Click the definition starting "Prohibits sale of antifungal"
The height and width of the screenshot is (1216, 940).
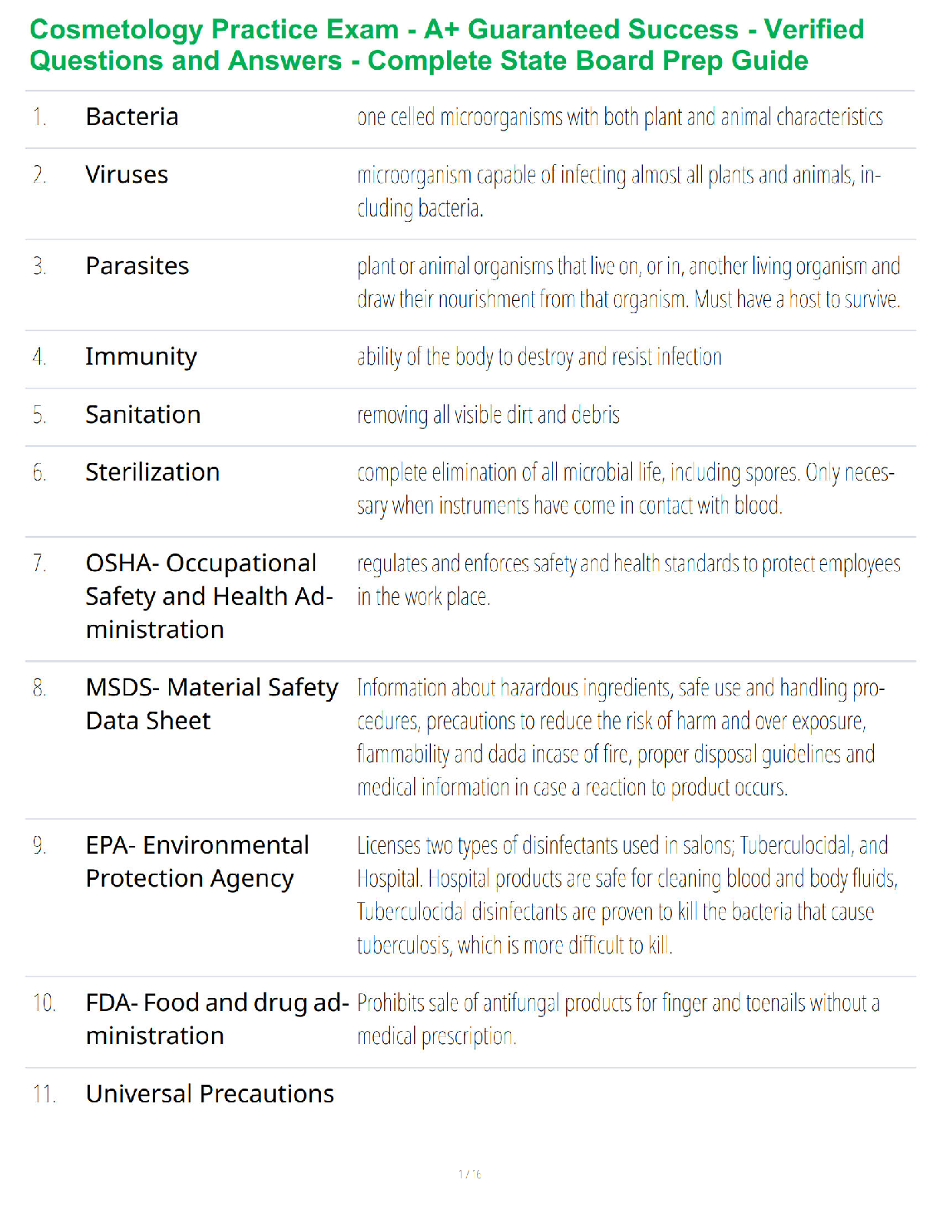click(618, 1019)
